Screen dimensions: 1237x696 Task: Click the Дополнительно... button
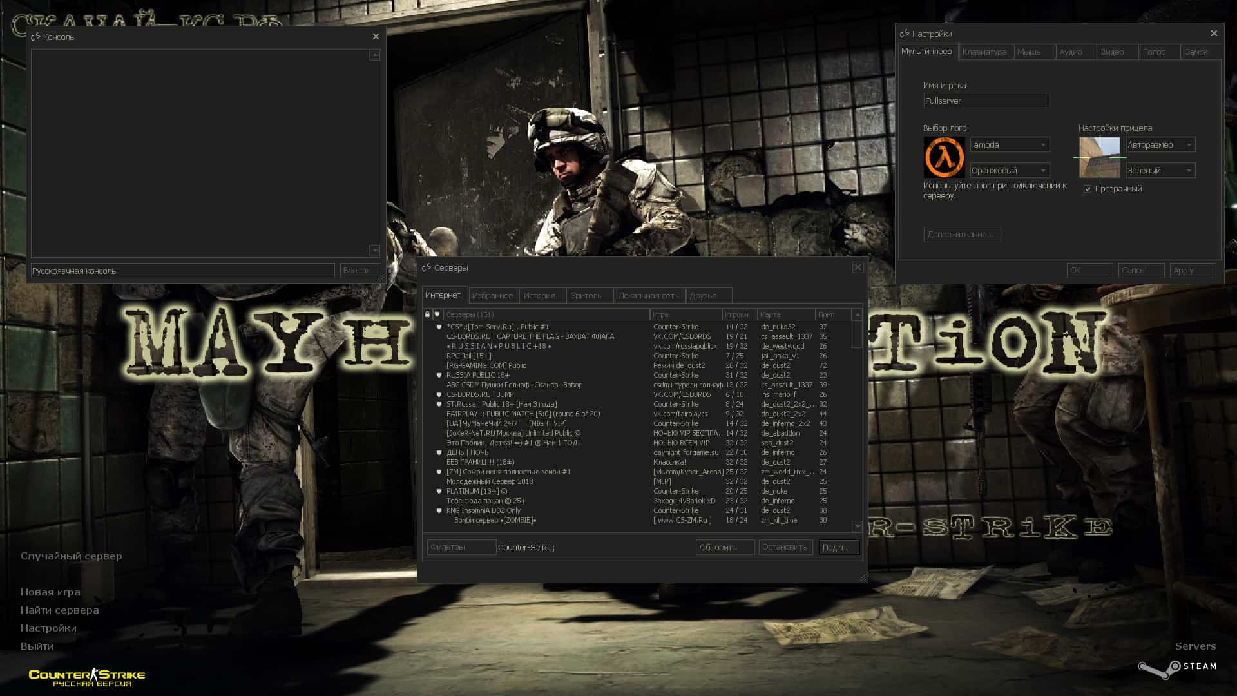coord(962,235)
